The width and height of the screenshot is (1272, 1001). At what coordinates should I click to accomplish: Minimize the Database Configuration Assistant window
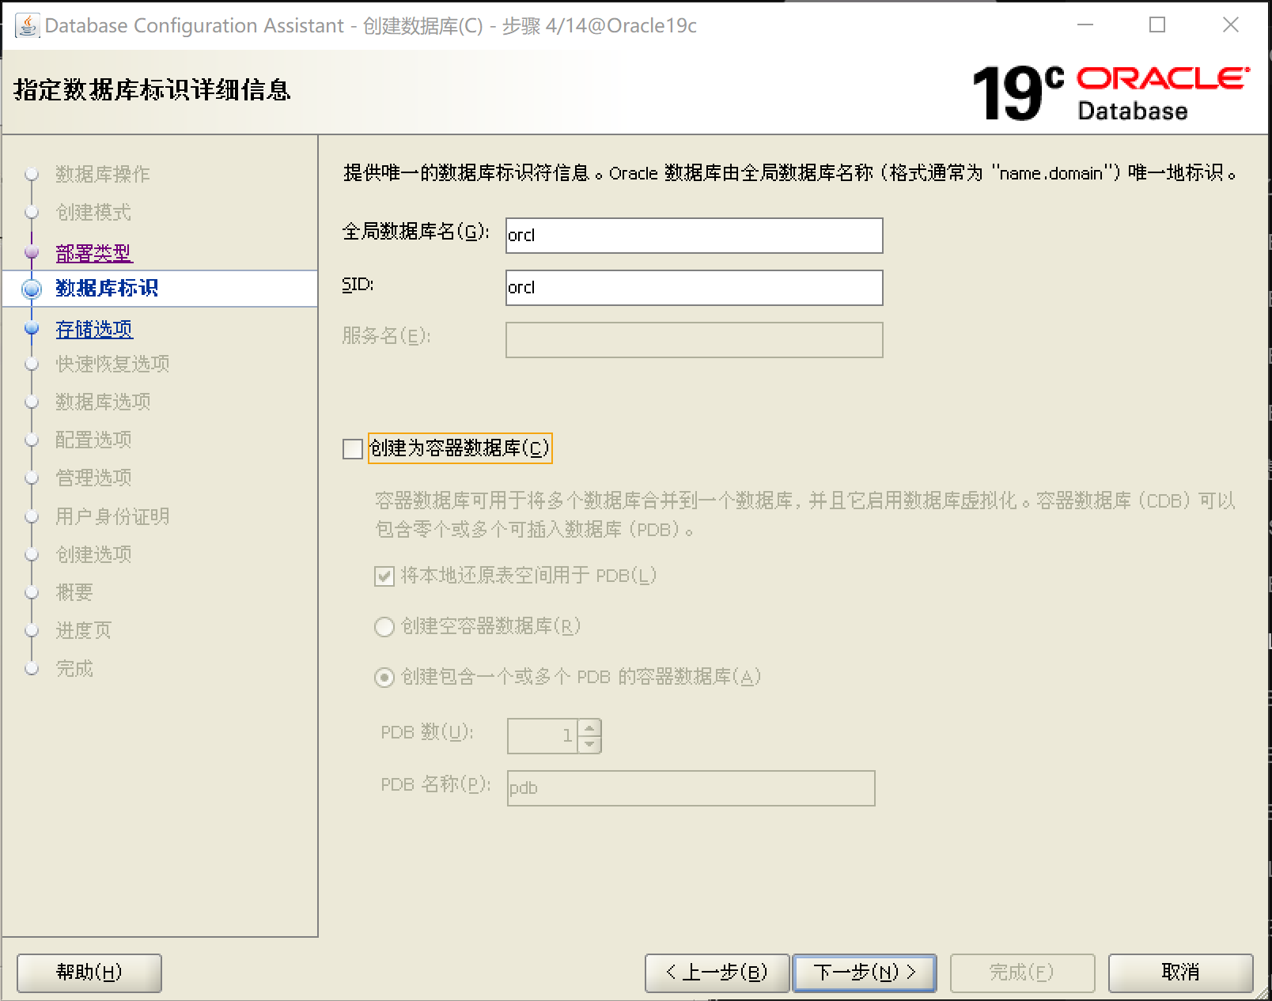(1085, 25)
